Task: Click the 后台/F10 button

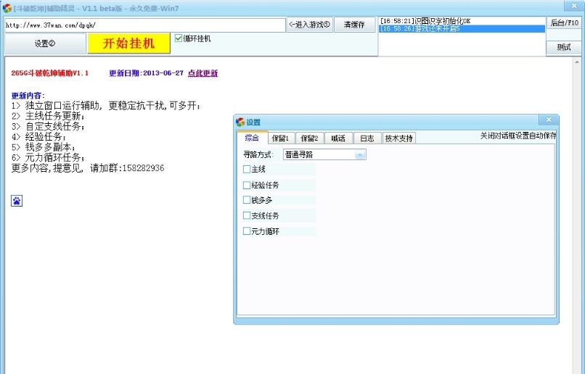Action: click(565, 22)
